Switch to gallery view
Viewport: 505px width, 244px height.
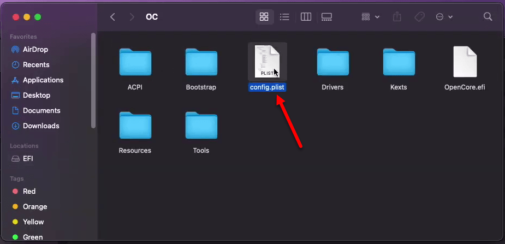[x=326, y=17]
